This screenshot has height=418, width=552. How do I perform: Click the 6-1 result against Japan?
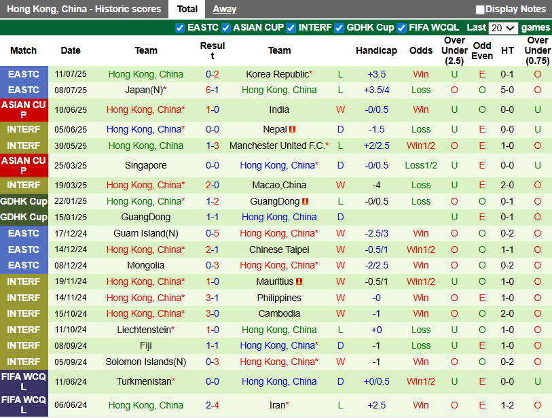213,90
